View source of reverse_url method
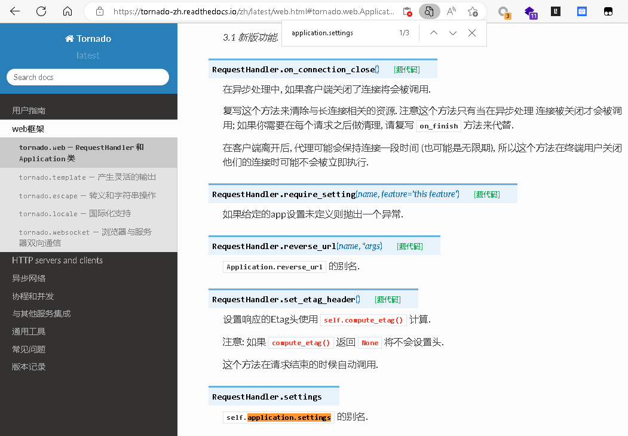Image resolution: width=628 pixels, height=436 pixels. tap(410, 247)
